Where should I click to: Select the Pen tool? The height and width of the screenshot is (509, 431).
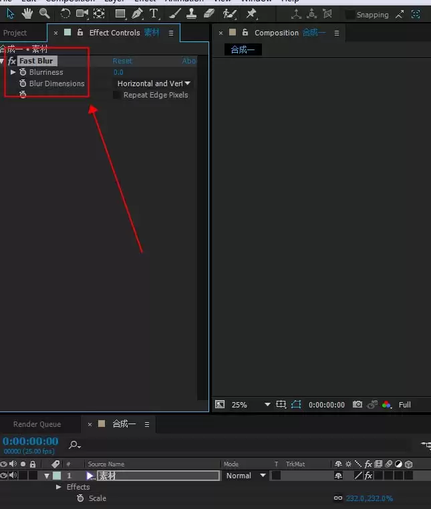tap(138, 13)
